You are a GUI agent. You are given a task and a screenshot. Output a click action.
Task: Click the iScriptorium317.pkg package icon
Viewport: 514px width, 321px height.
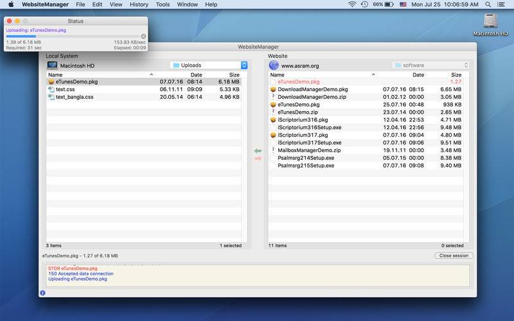click(273, 135)
